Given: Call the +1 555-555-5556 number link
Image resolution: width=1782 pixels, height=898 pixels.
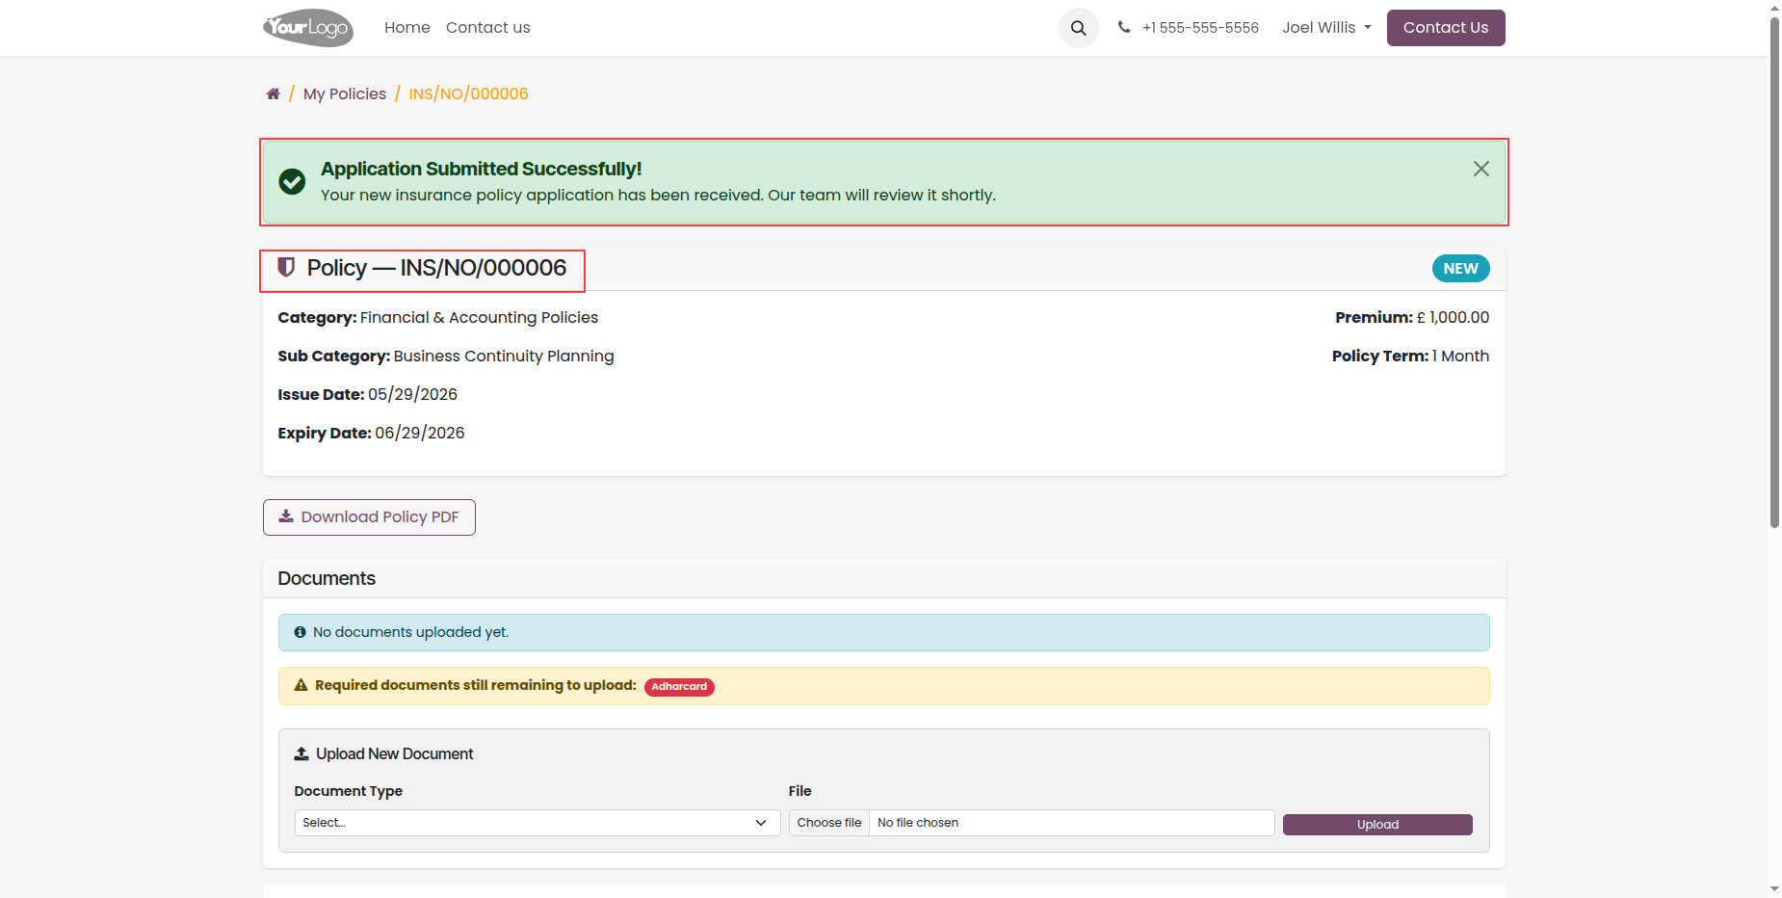Looking at the screenshot, I should point(1200,28).
